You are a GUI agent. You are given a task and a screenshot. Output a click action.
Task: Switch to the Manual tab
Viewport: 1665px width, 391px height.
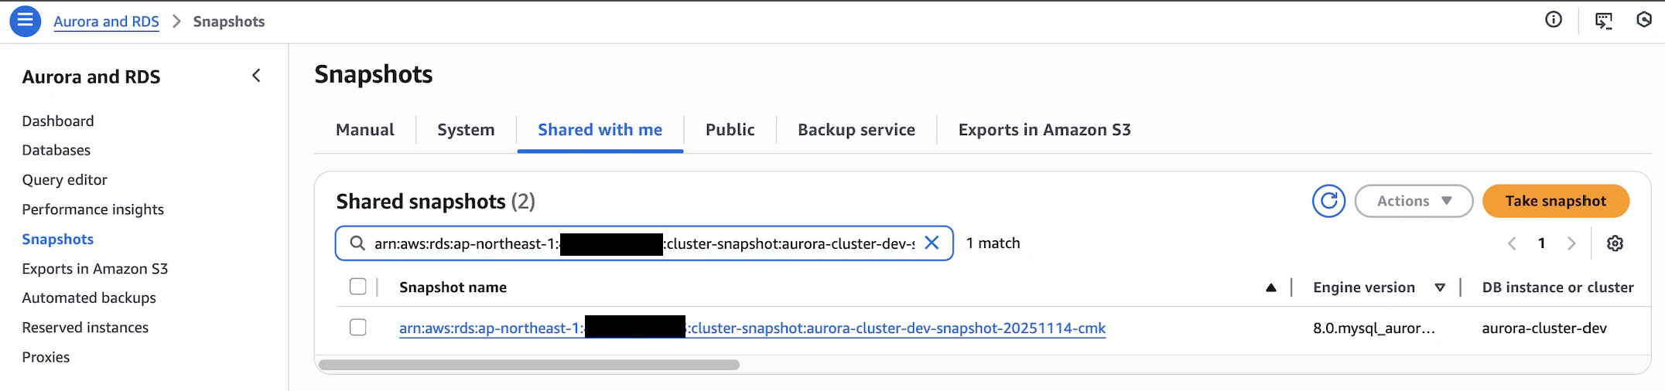click(x=364, y=130)
